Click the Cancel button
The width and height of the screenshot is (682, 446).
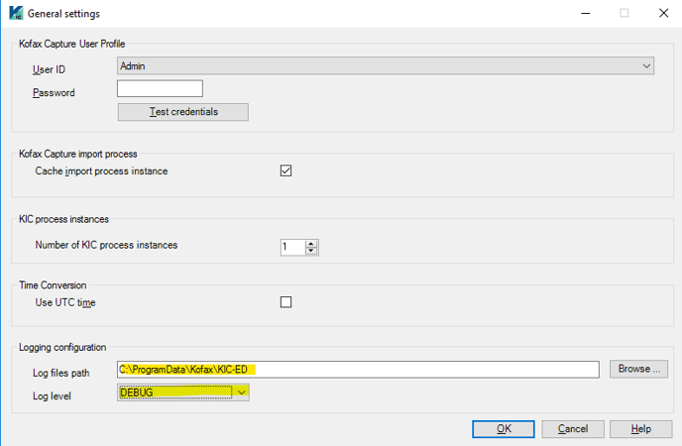tap(573, 429)
